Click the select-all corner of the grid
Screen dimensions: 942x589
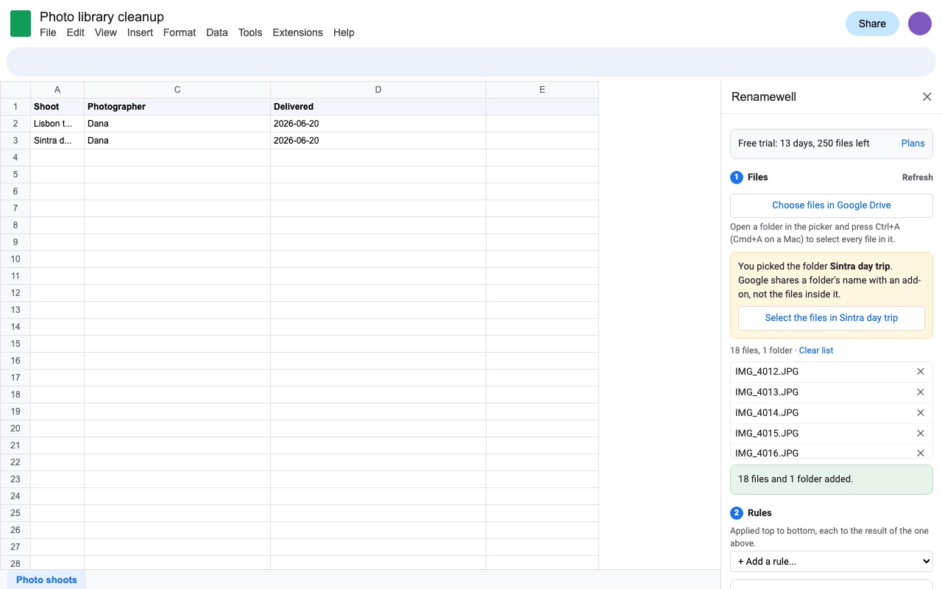coord(15,90)
